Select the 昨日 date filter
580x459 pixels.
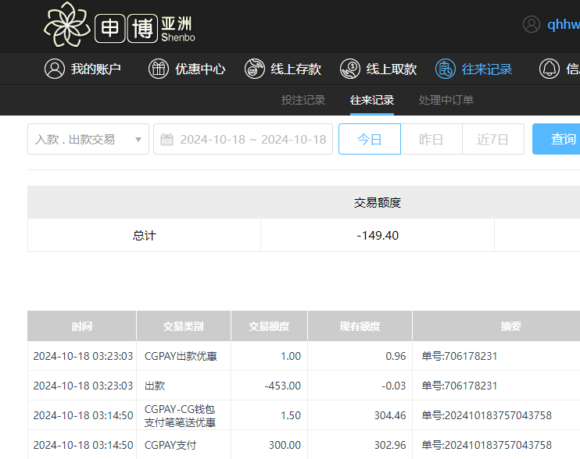[431, 140]
